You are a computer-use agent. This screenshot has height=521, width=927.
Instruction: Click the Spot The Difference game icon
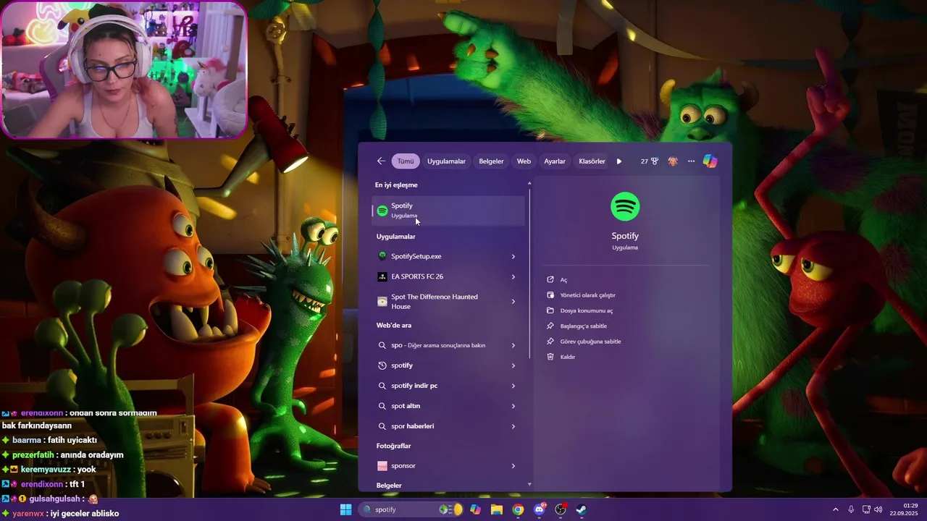(x=382, y=301)
